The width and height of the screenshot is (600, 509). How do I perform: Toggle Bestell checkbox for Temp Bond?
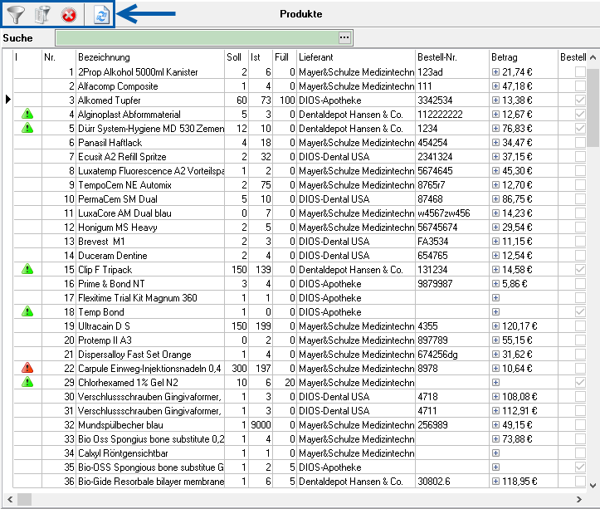[x=580, y=311]
